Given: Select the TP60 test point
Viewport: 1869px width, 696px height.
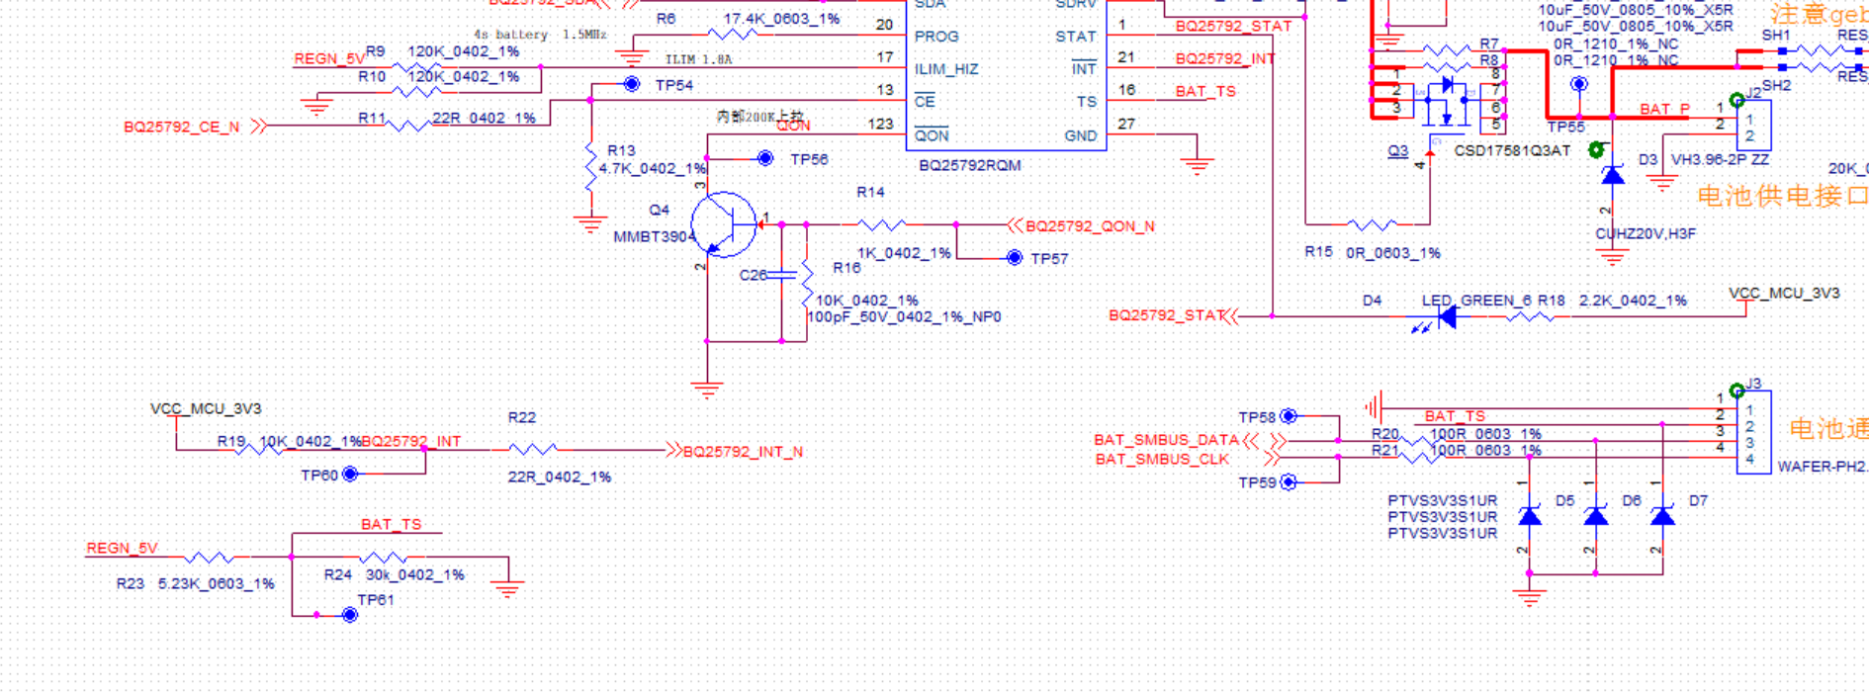Looking at the screenshot, I should tap(350, 475).
